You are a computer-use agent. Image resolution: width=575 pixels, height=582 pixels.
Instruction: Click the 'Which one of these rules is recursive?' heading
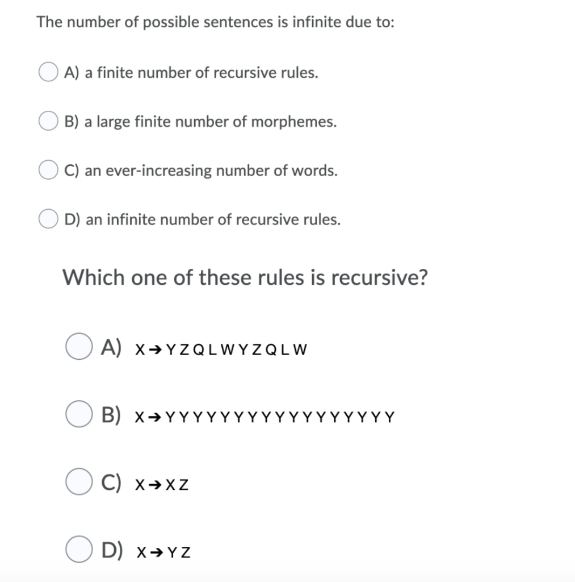tap(246, 277)
